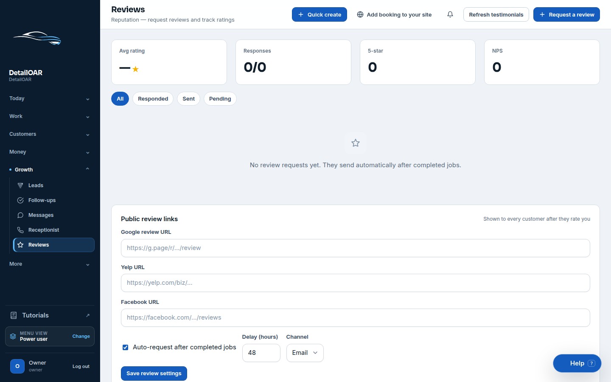Open the Help button
Image resolution: width=611 pixels, height=382 pixels.
click(577, 363)
